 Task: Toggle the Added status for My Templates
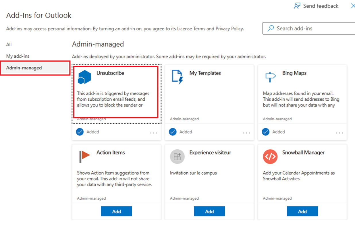[x=173, y=132]
